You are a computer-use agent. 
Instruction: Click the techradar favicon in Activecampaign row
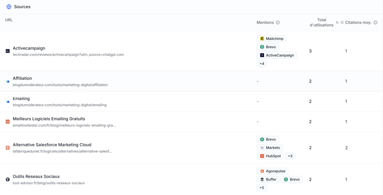pyautogui.click(x=7, y=51)
